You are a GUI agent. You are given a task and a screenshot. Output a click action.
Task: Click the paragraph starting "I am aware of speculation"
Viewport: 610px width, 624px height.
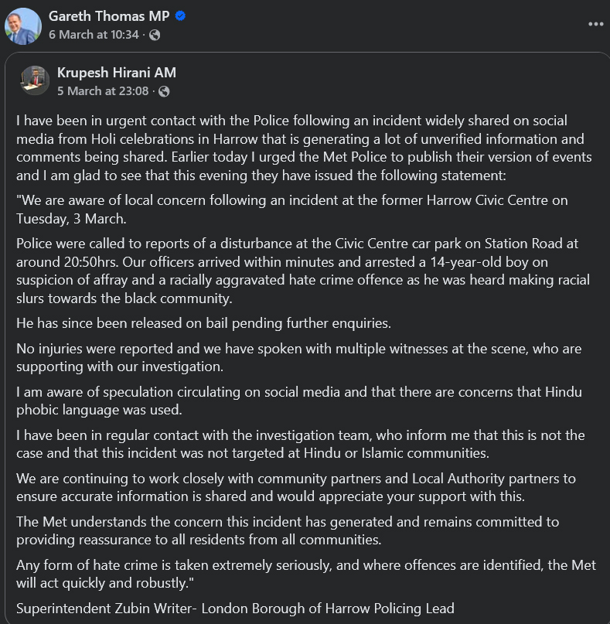pyautogui.click(x=298, y=401)
